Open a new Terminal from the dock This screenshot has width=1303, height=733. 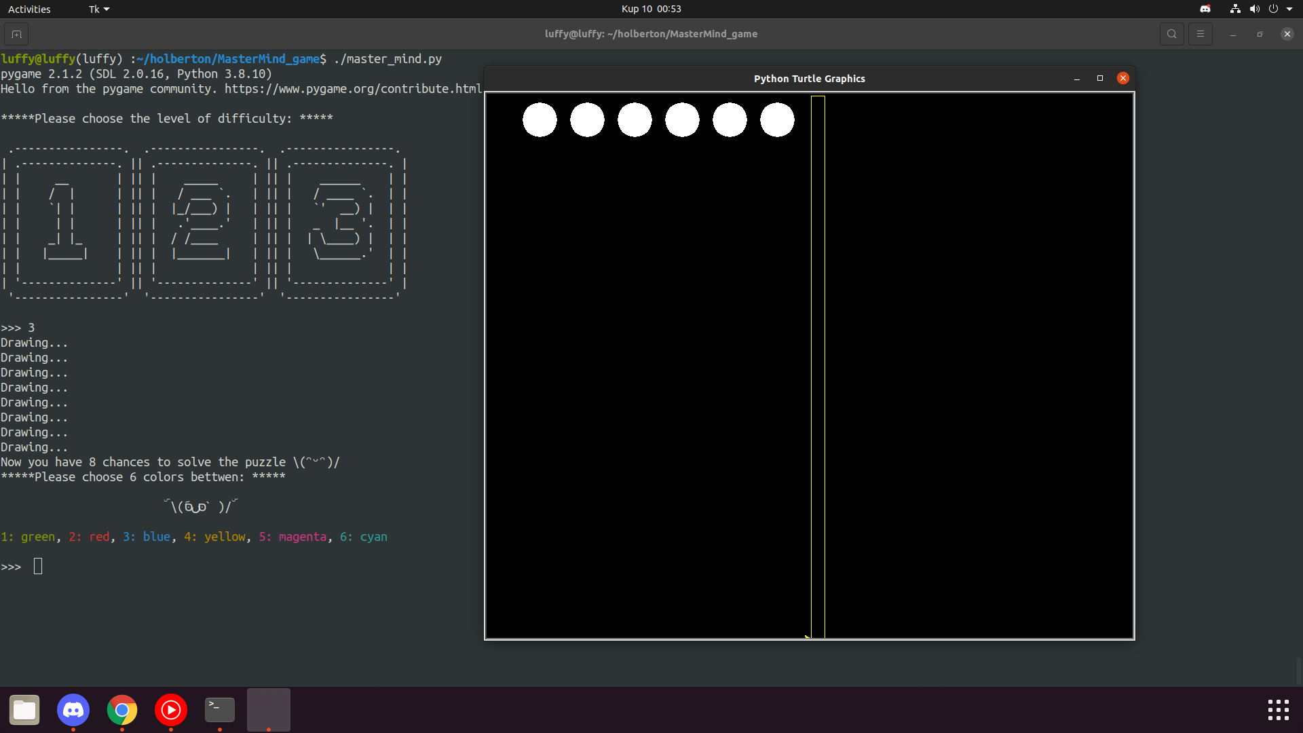point(219,710)
